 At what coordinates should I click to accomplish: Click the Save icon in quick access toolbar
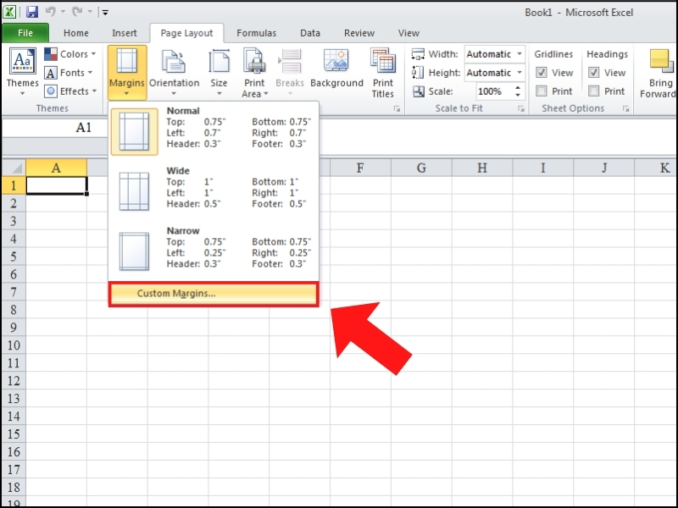pyautogui.click(x=32, y=12)
